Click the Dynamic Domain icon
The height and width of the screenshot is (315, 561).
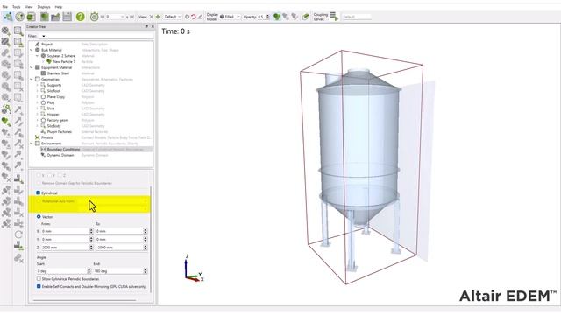click(x=43, y=155)
